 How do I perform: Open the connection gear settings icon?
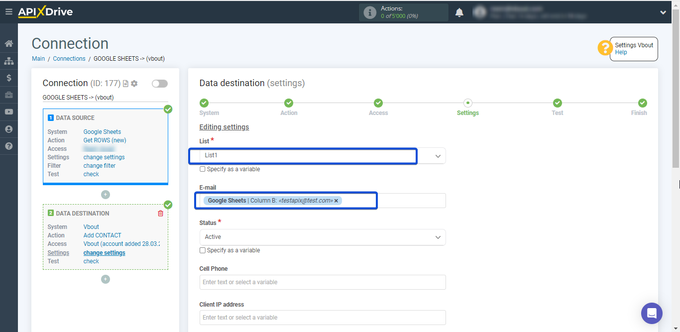click(x=134, y=84)
